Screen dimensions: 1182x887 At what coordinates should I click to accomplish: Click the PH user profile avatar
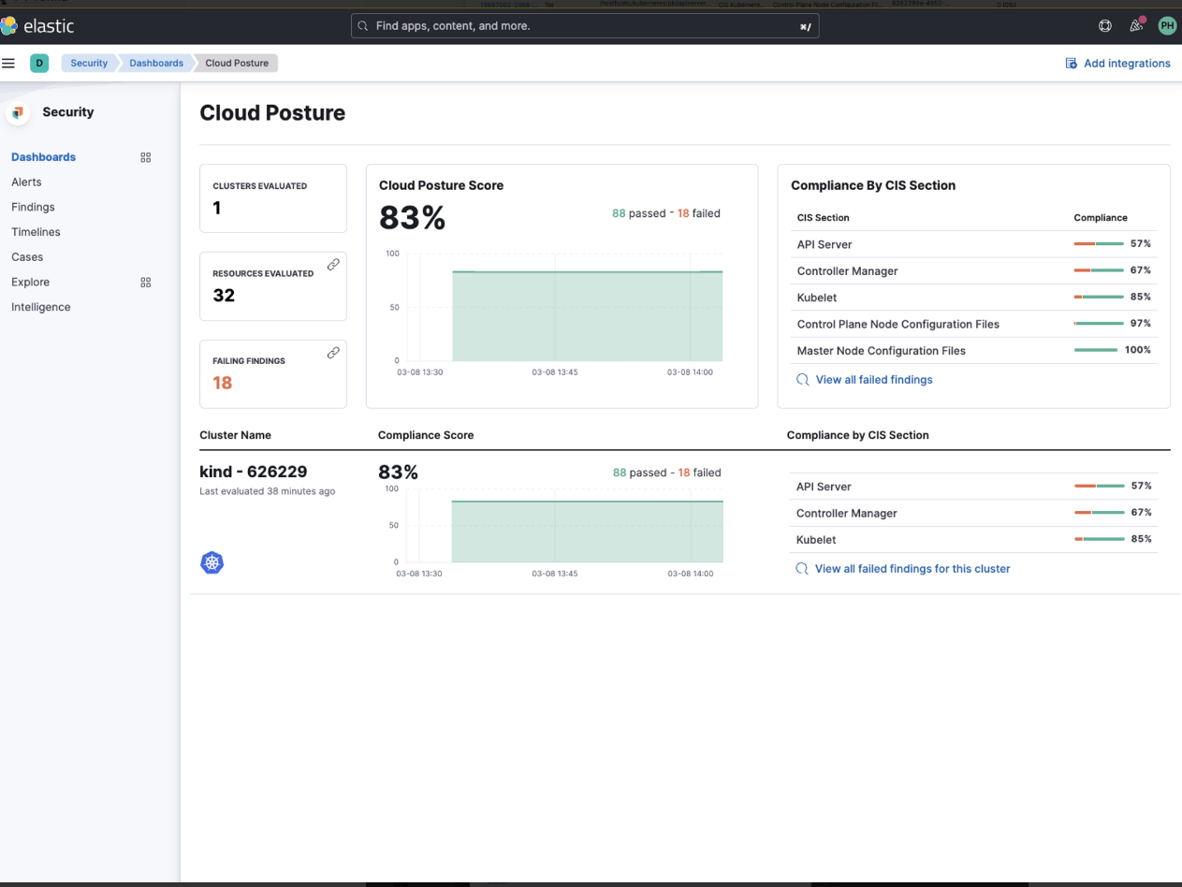pos(1166,25)
